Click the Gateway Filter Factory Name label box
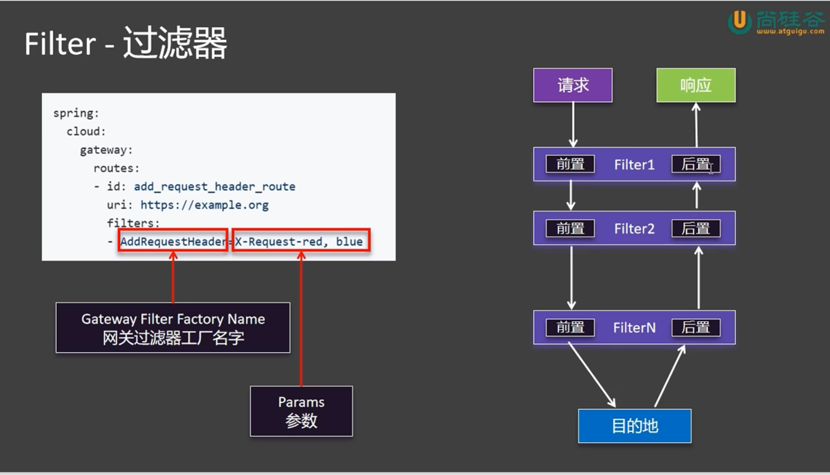Image resolution: width=830 pixels, height=475 pixels. [173, 327]
